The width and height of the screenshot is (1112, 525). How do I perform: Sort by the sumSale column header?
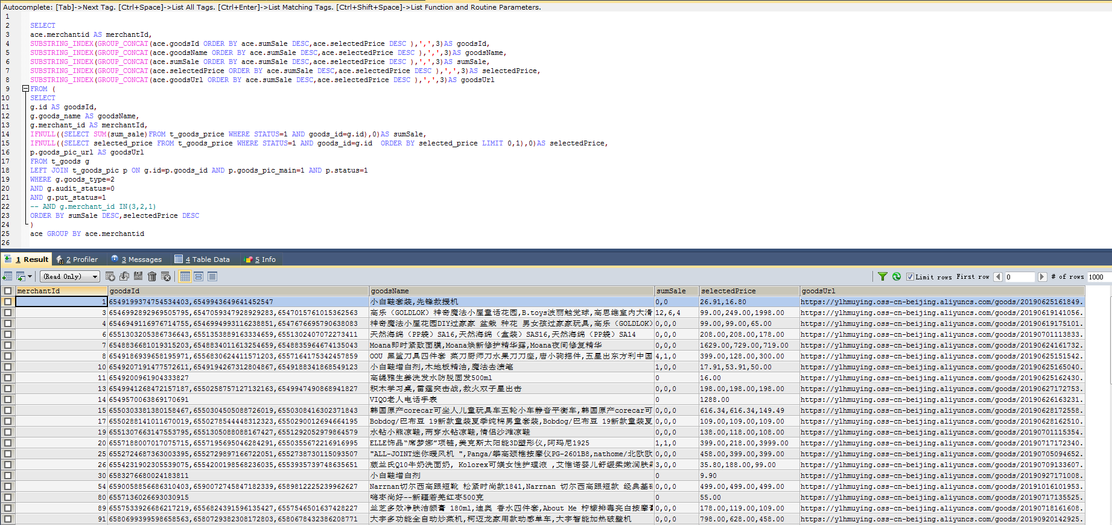point(676,291)
